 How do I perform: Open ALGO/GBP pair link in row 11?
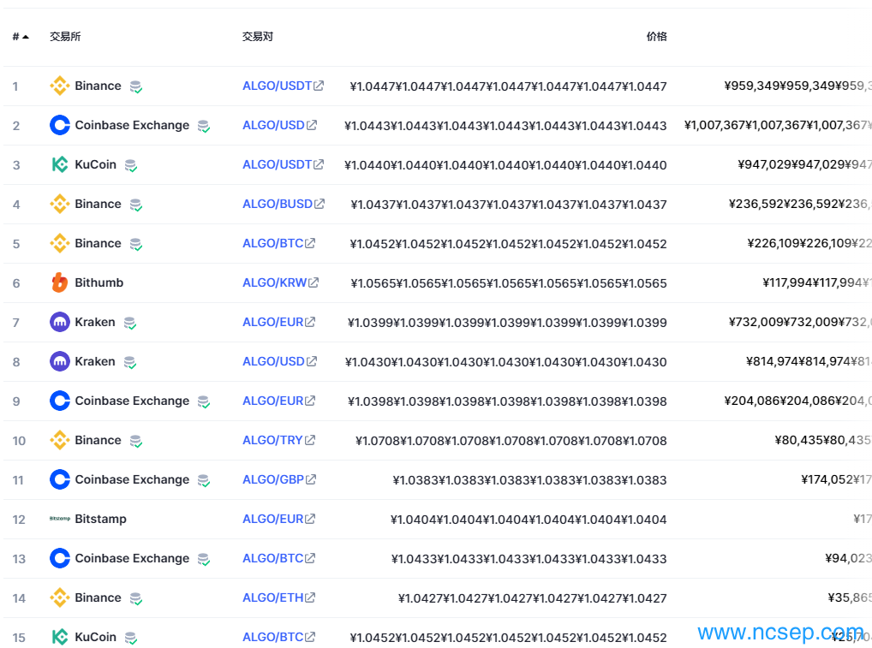pyautogui.click(x=279, y=479)
